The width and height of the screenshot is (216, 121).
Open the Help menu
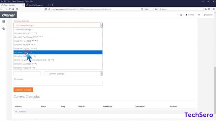(31, 1)
